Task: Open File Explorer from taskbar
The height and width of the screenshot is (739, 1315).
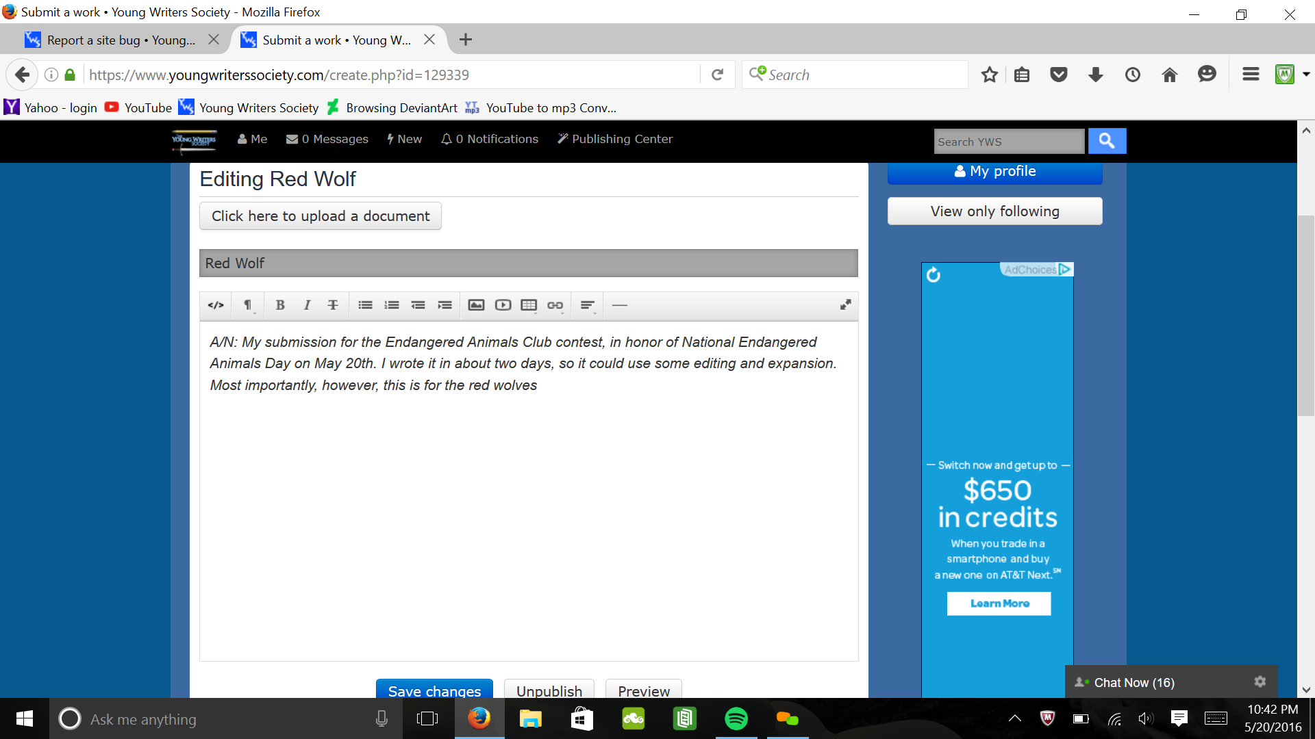Action: 530,718
